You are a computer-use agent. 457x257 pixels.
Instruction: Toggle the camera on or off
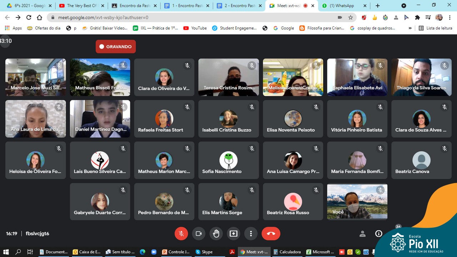click(199, 233)
